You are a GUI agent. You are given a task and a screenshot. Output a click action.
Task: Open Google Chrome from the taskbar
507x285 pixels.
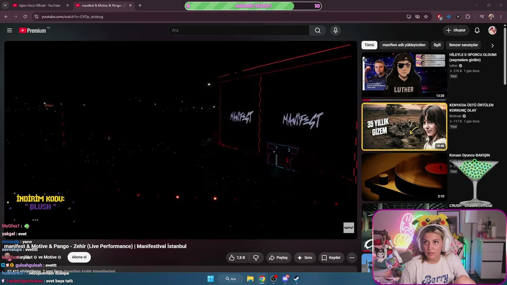click(262, 279)
